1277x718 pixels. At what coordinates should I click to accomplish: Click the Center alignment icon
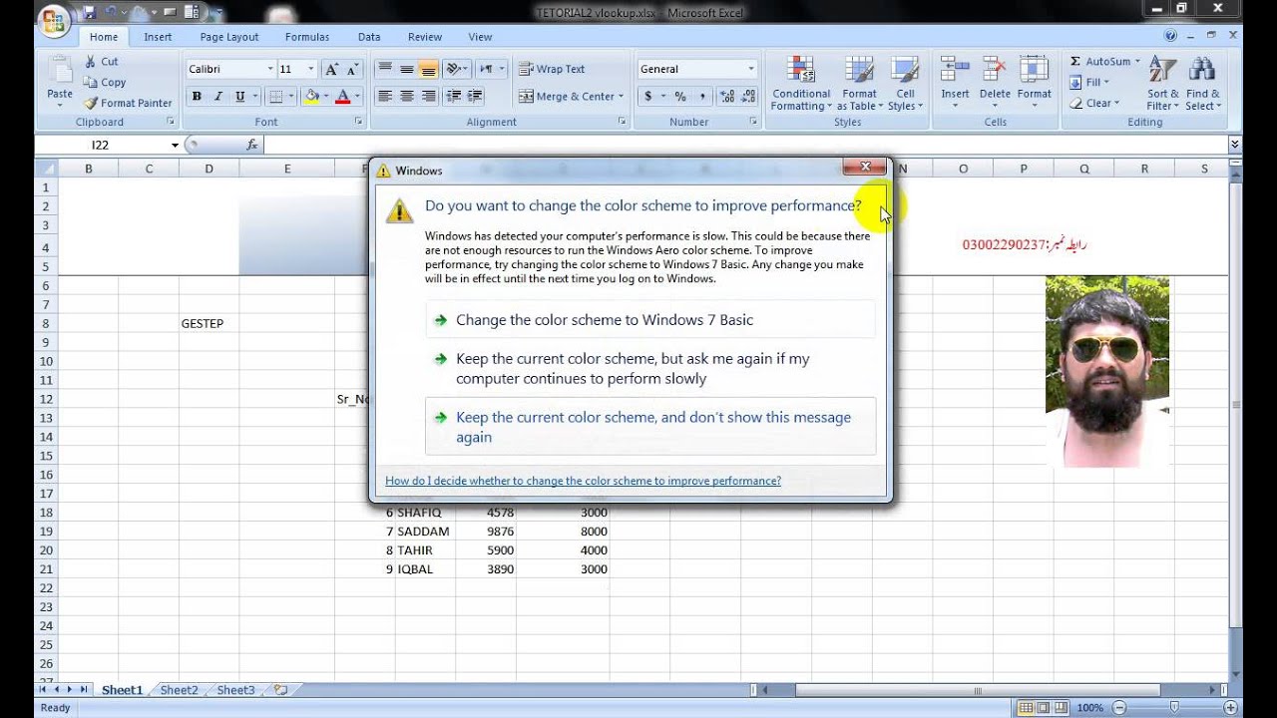[x=407, y=97]
